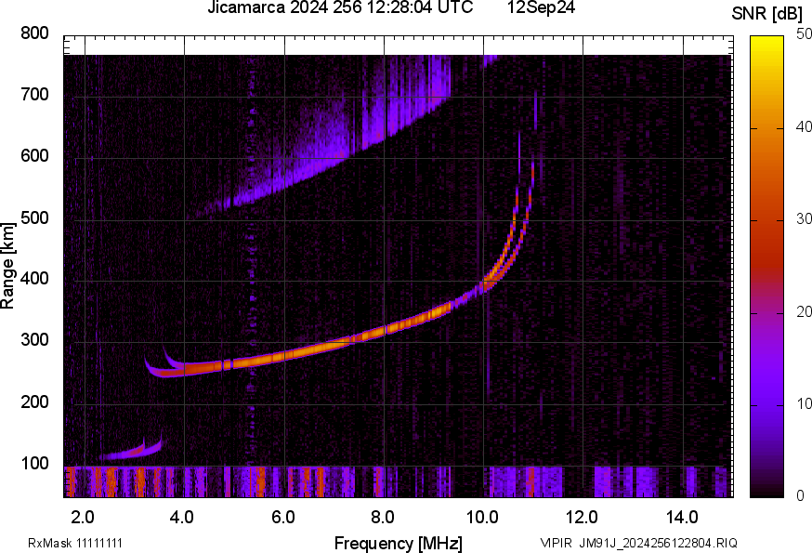This screenshot has width=812, height=553.
Task: Click the frequency tick label "6.0"
Action: [282, 518]
